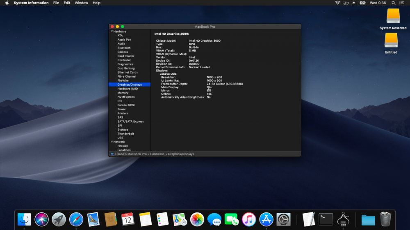
Task: Click the clock showing Wed 0:36
Action: pyautogui.click(x=378, y=3)
